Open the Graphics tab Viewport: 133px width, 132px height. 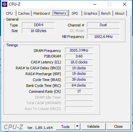tap(91, 13)
